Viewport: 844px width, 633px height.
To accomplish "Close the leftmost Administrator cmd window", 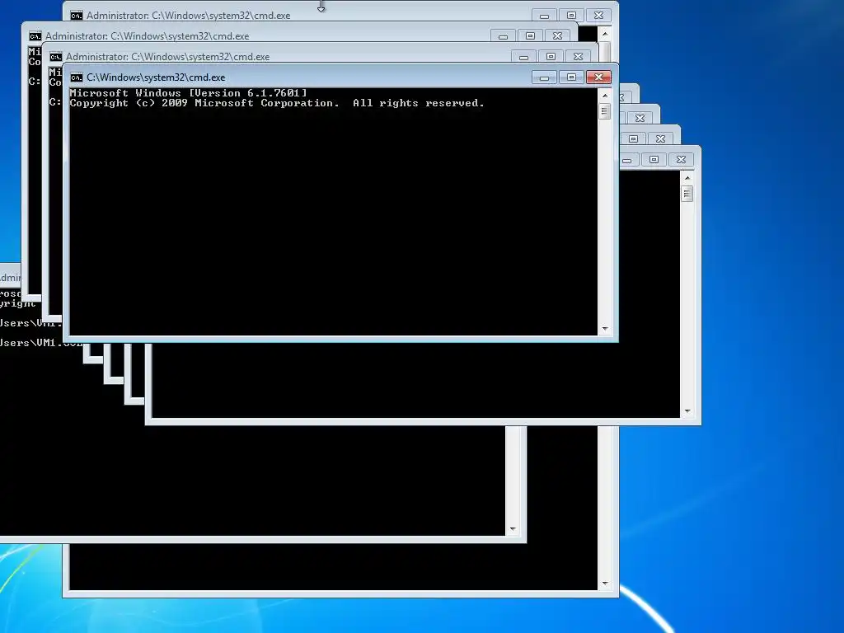I will coord(557,36).
